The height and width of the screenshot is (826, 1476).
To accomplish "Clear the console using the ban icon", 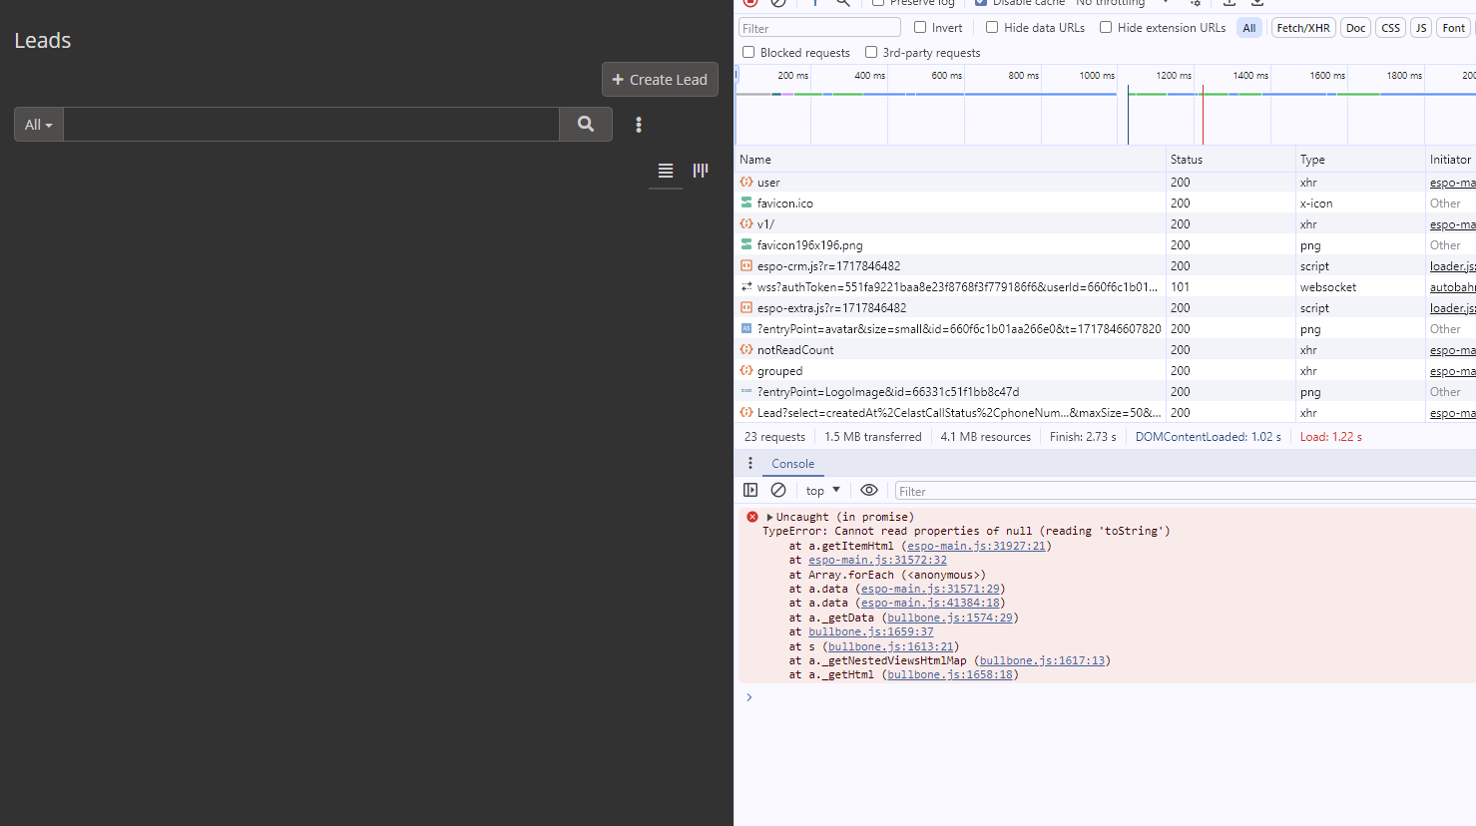I will tap(778, 490).
